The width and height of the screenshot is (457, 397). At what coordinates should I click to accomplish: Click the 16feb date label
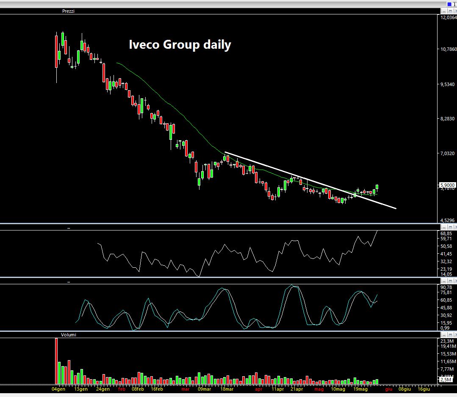(x=157, y=389)
